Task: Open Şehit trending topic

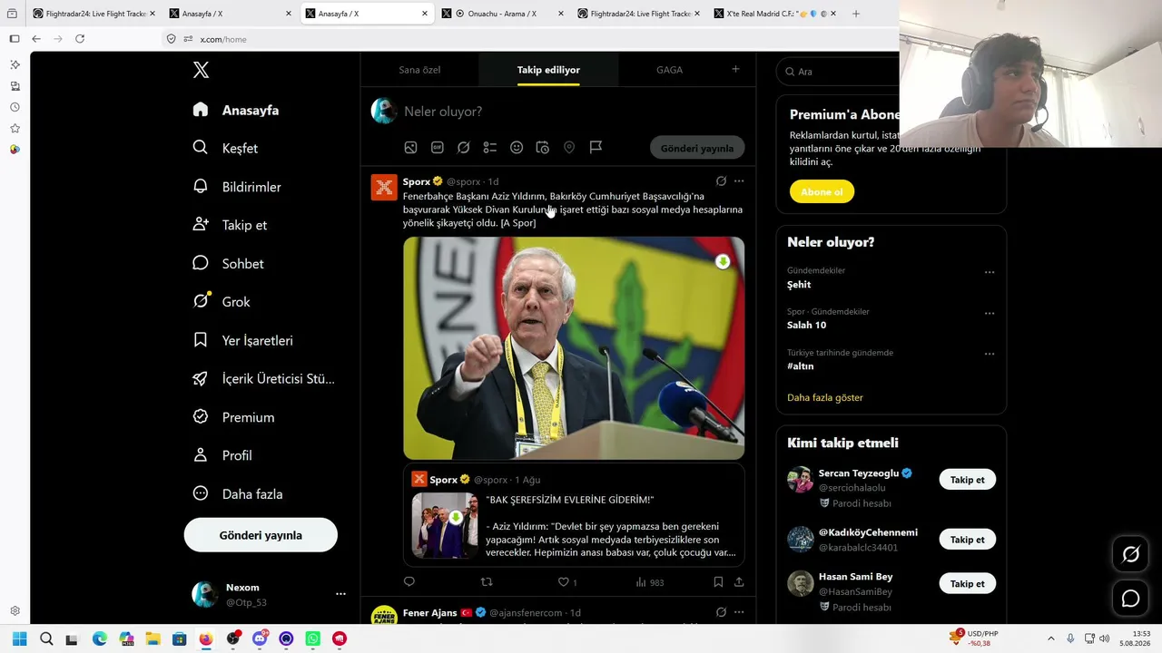Action: pos(799,285)
